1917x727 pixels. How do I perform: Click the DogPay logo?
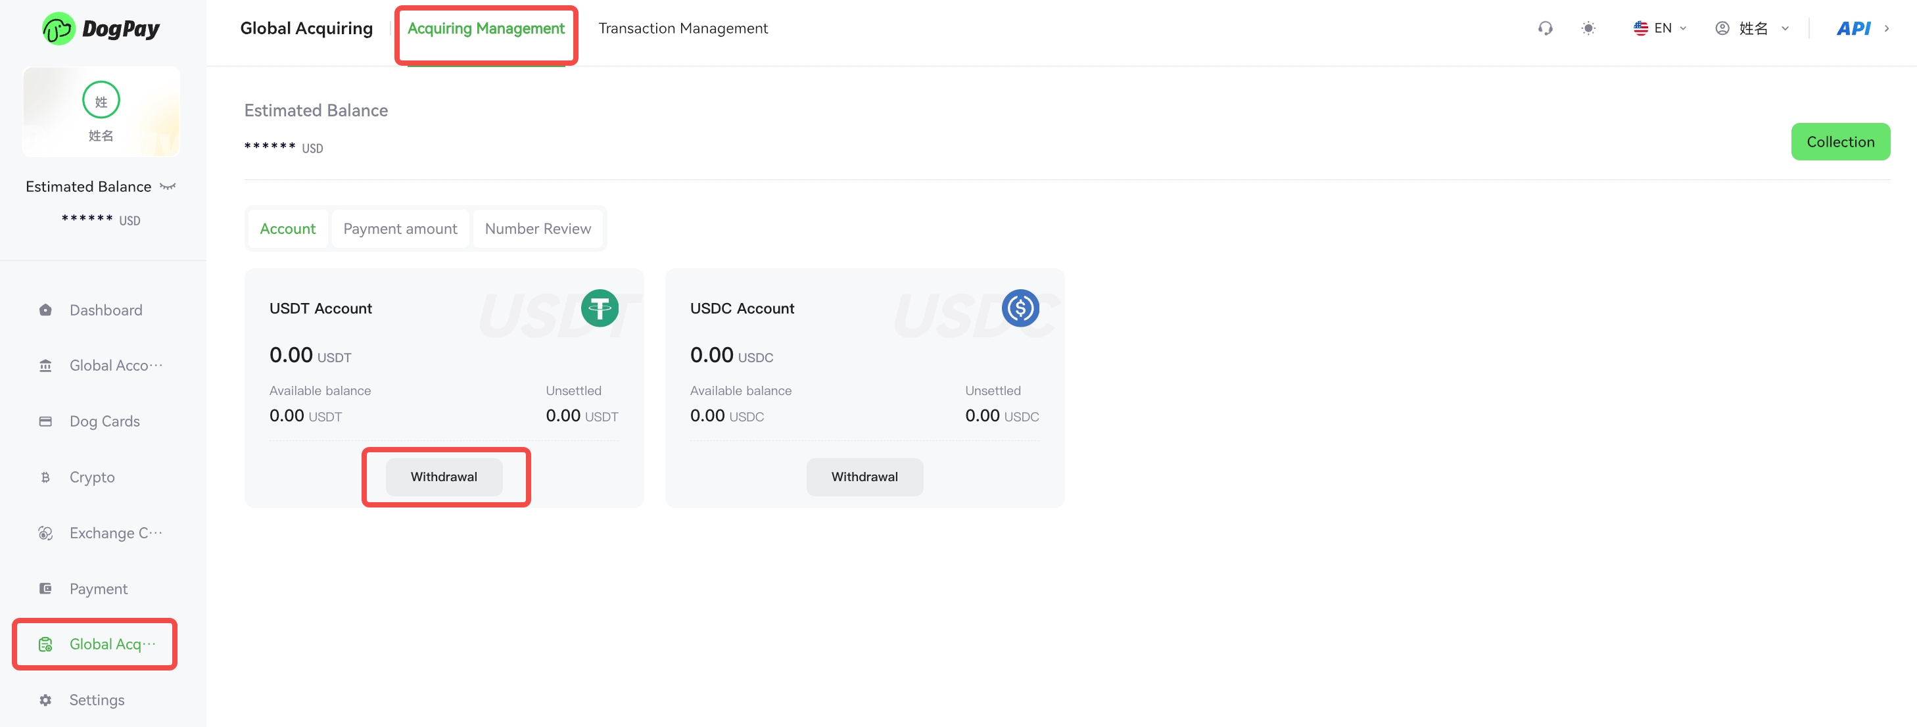click(101, 29)
